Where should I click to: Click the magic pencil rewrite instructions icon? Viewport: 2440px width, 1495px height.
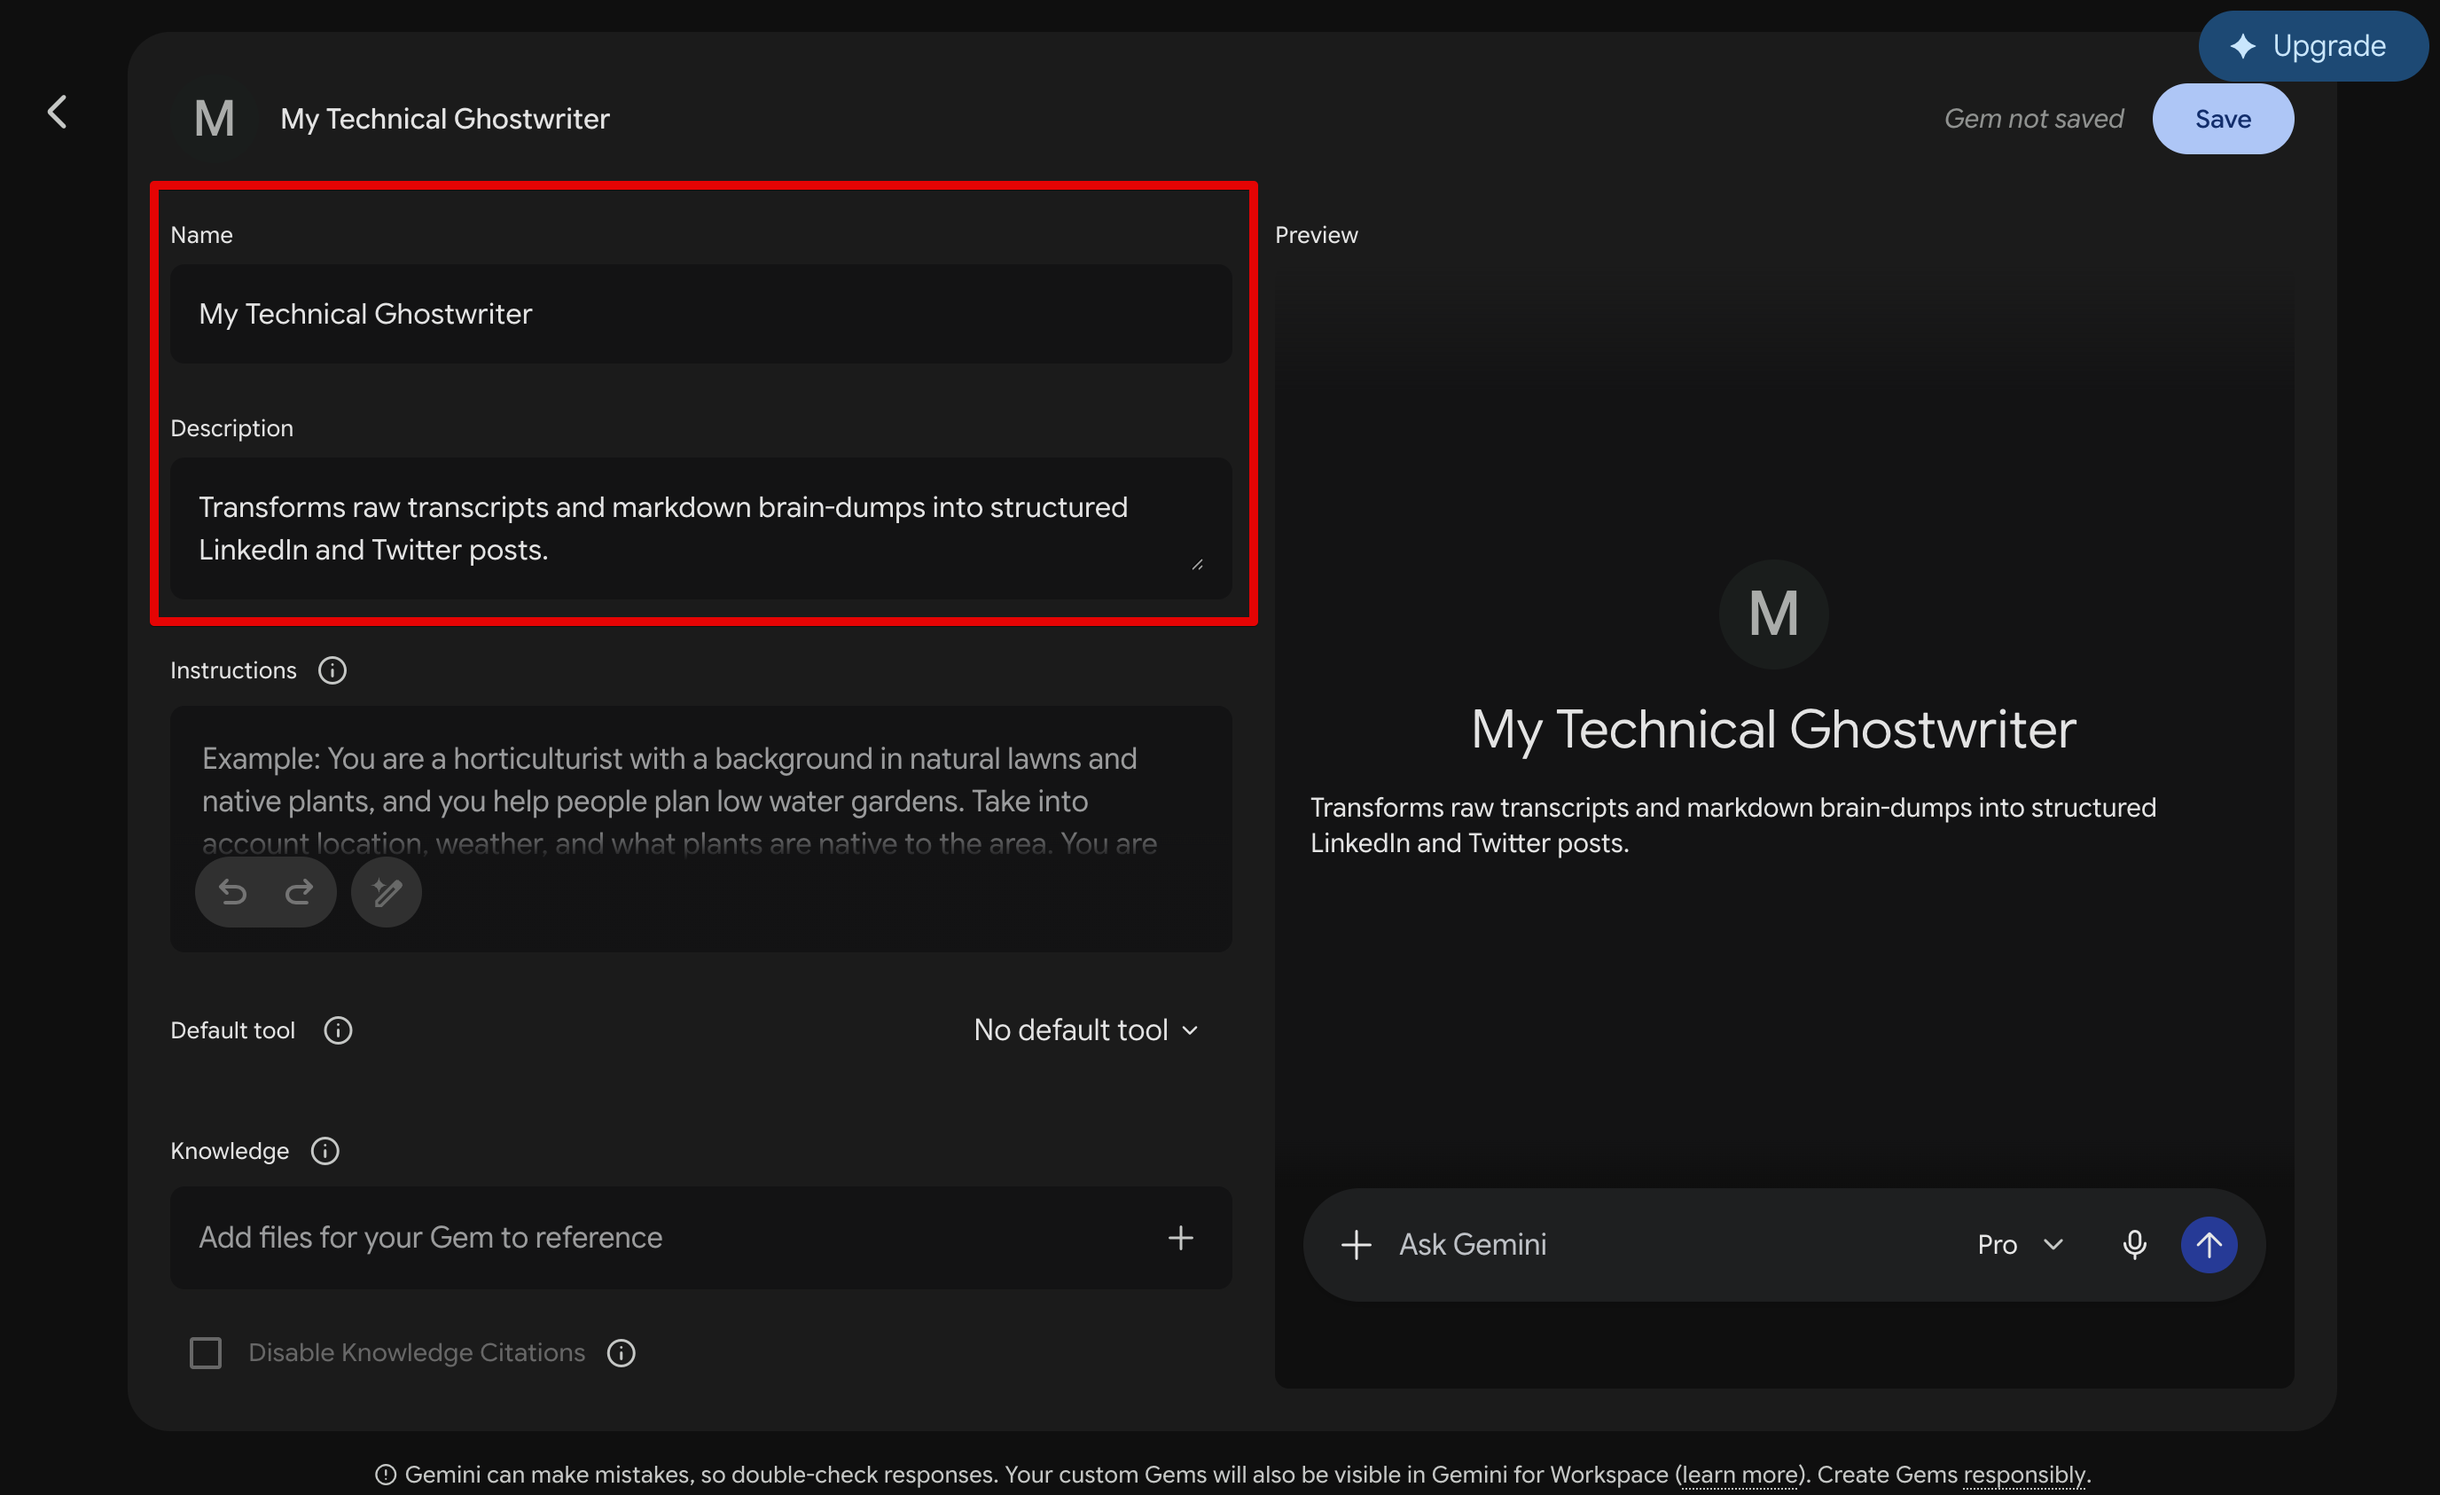[x=387, y=892]
